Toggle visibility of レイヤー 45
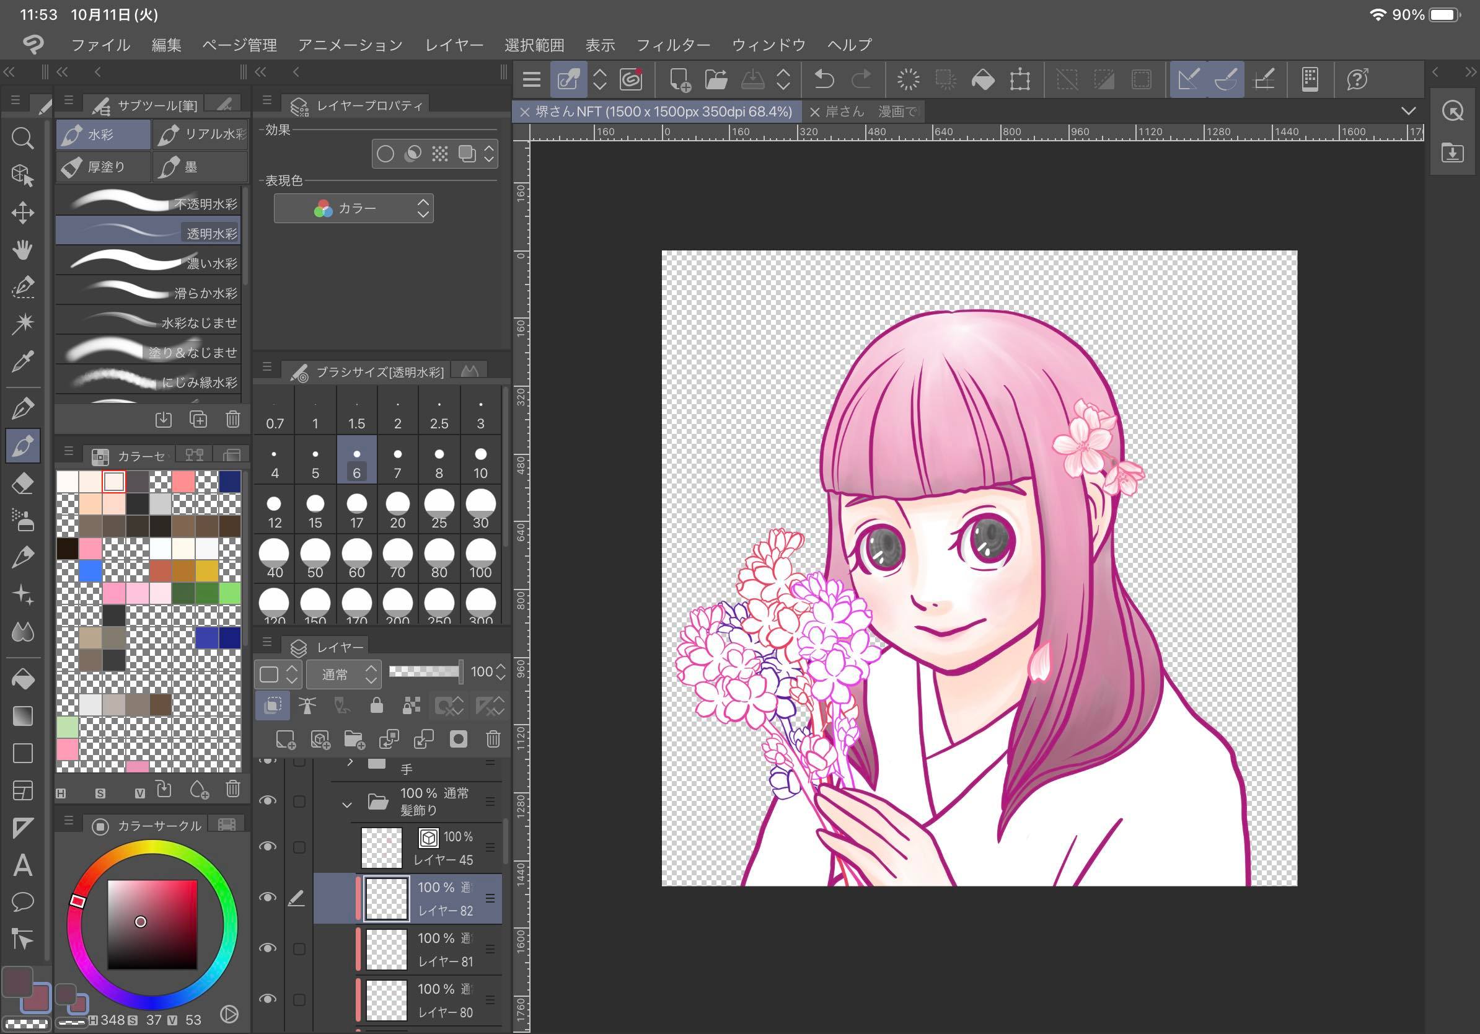Image resolution: width=1480 pixels, height=1034 pixels. click(x=268, y=846)
